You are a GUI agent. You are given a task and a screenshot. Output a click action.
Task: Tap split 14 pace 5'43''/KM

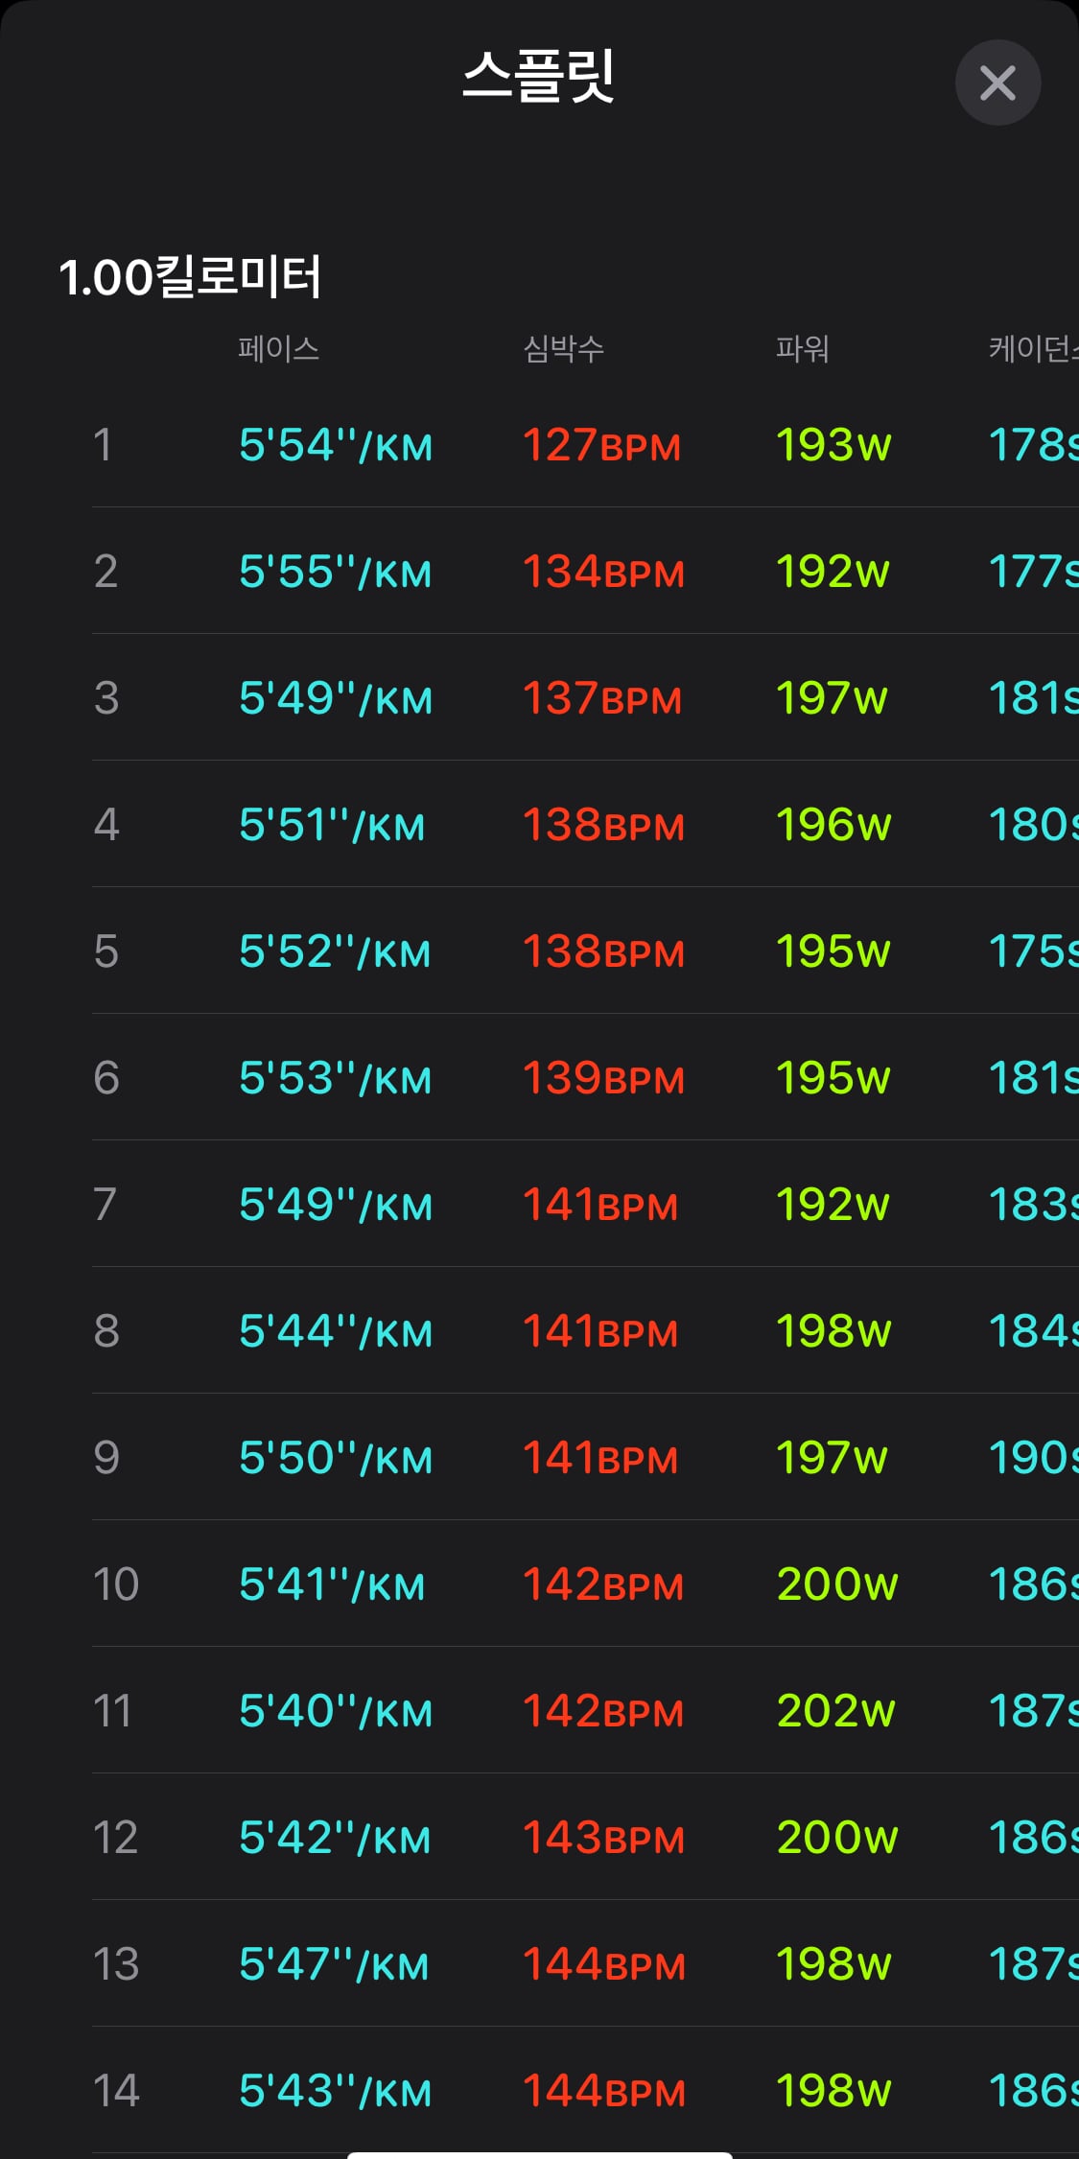(x=336, y=2091)
